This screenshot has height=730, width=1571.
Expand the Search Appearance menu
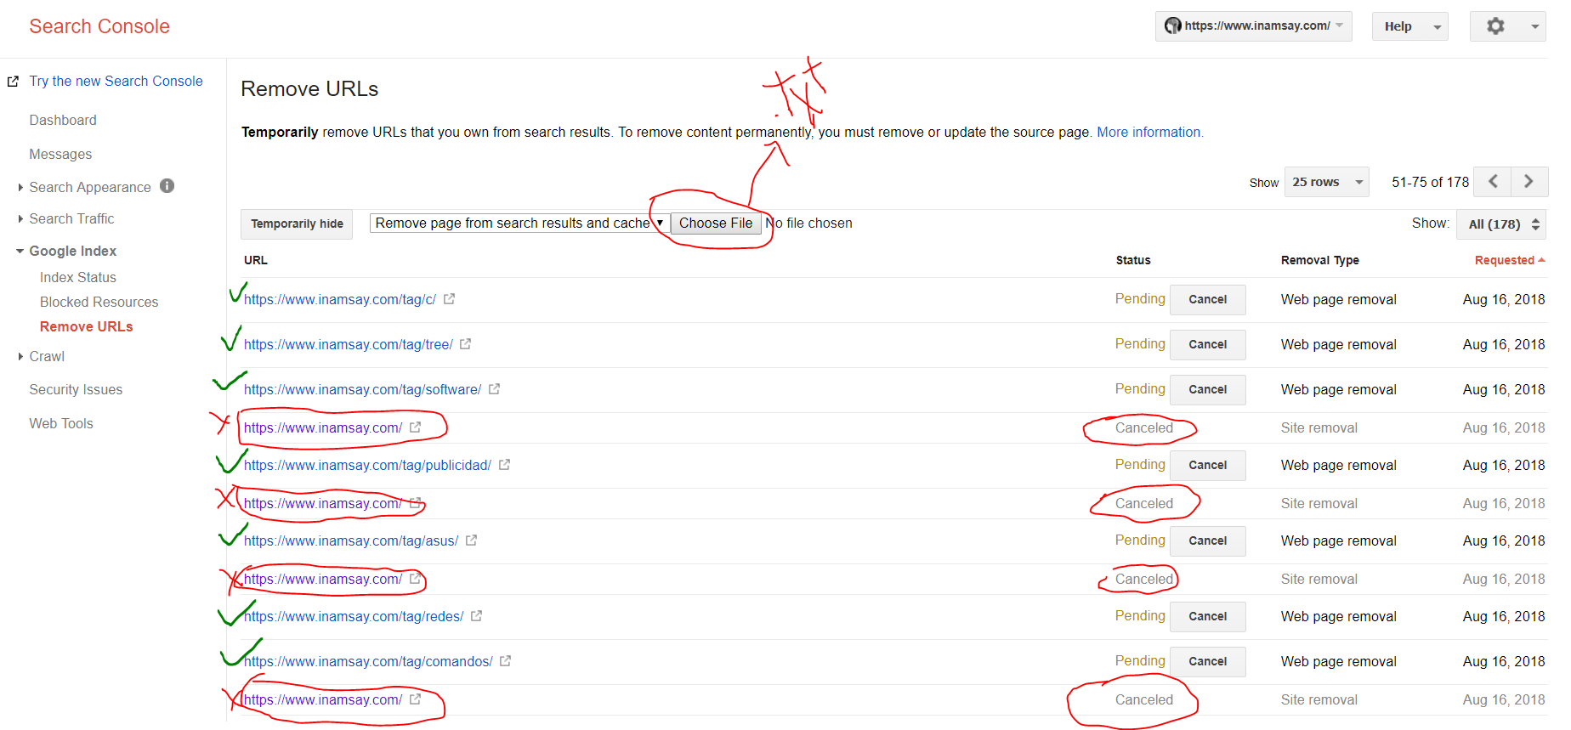click(x=20, y=187)
